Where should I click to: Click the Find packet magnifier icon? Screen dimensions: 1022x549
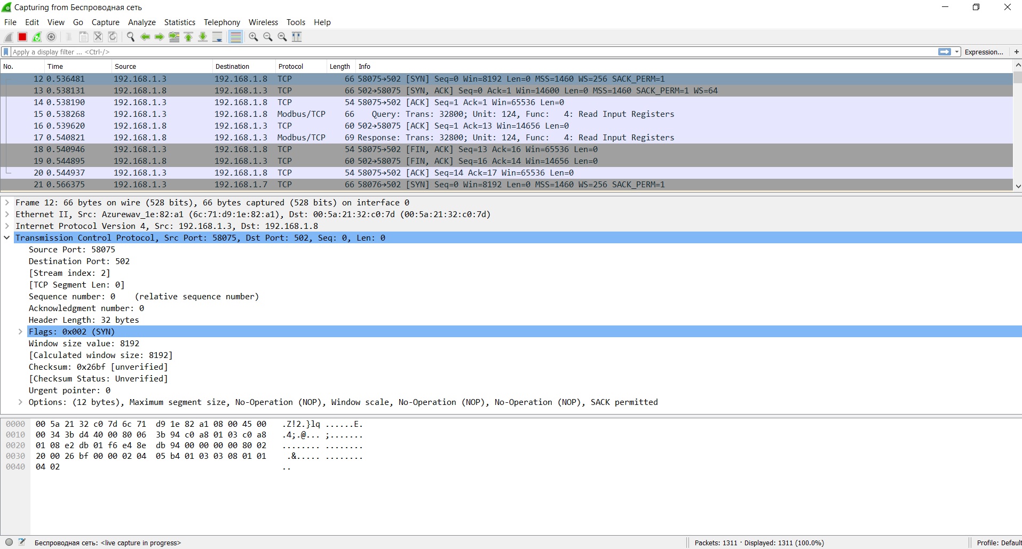(130, 37)
